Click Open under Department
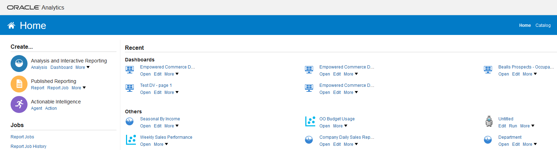The image size is (557, 150). pos(504,144)
